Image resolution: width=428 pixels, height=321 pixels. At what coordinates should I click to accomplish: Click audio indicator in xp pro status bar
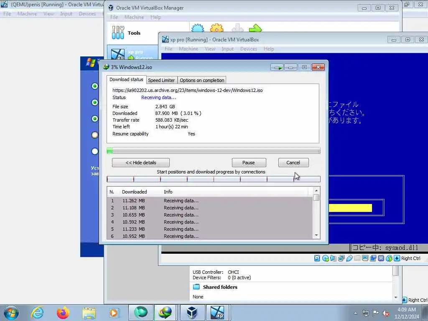(333, 258)
